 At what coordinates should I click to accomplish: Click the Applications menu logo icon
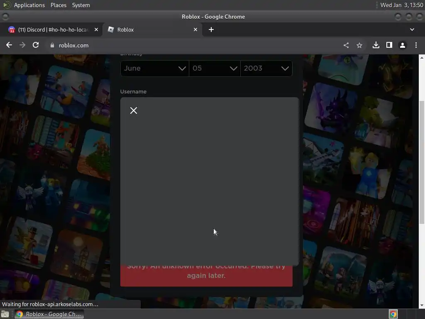(x=7, y=5)
